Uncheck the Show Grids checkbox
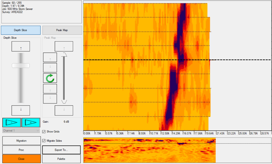This screenshot has height=164, width=272. click(44, 131)
